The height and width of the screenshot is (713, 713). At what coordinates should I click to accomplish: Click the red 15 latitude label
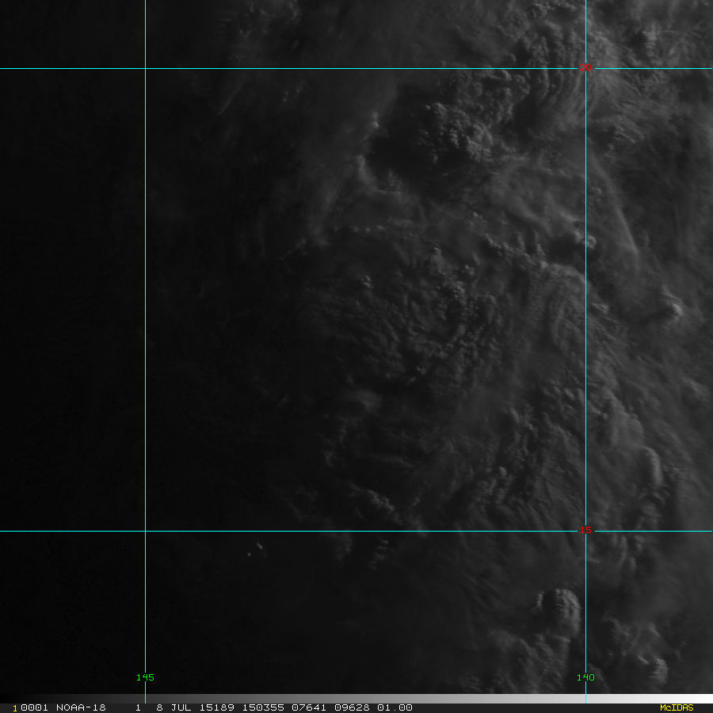click(585, 530)
